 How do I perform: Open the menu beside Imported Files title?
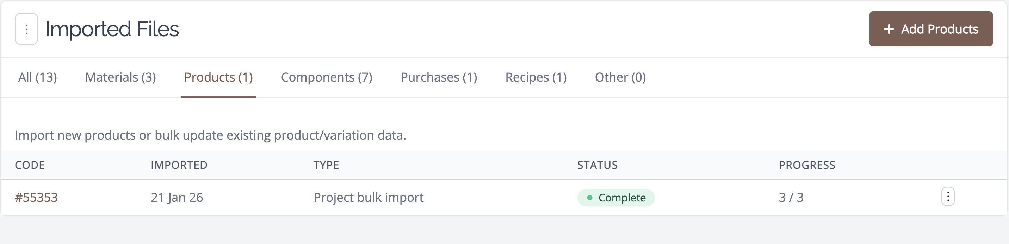coord(26,29)
